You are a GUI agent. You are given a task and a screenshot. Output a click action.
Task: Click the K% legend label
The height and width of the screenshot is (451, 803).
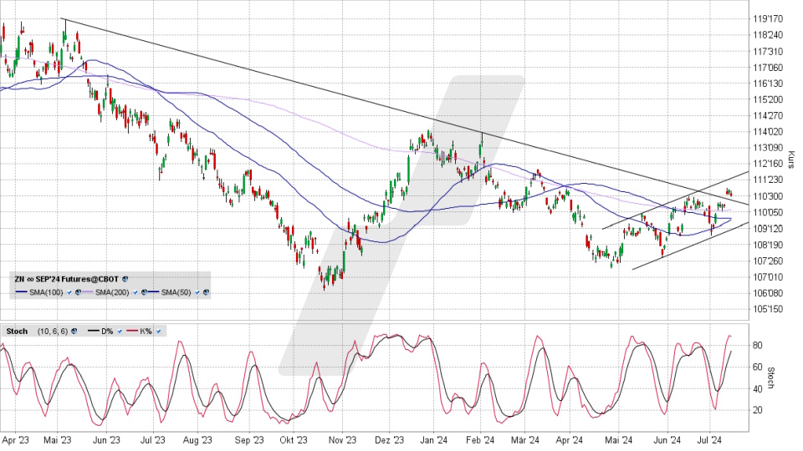click(146, 332)
